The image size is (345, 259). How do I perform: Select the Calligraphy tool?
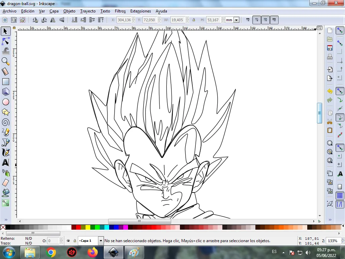(5, 153)
